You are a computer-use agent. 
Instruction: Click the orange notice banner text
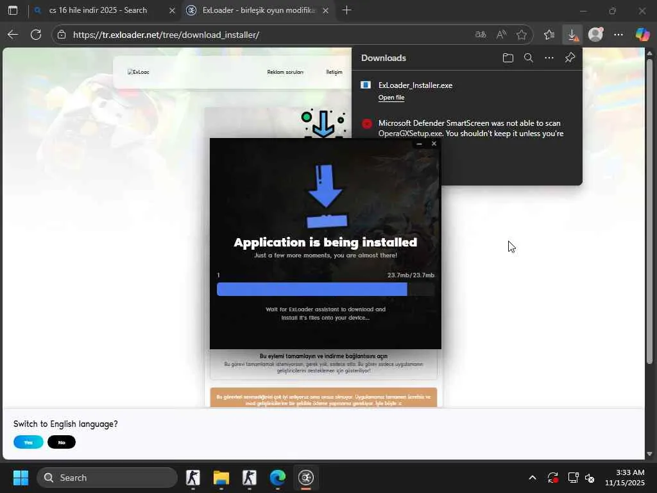tap(323, 400)
